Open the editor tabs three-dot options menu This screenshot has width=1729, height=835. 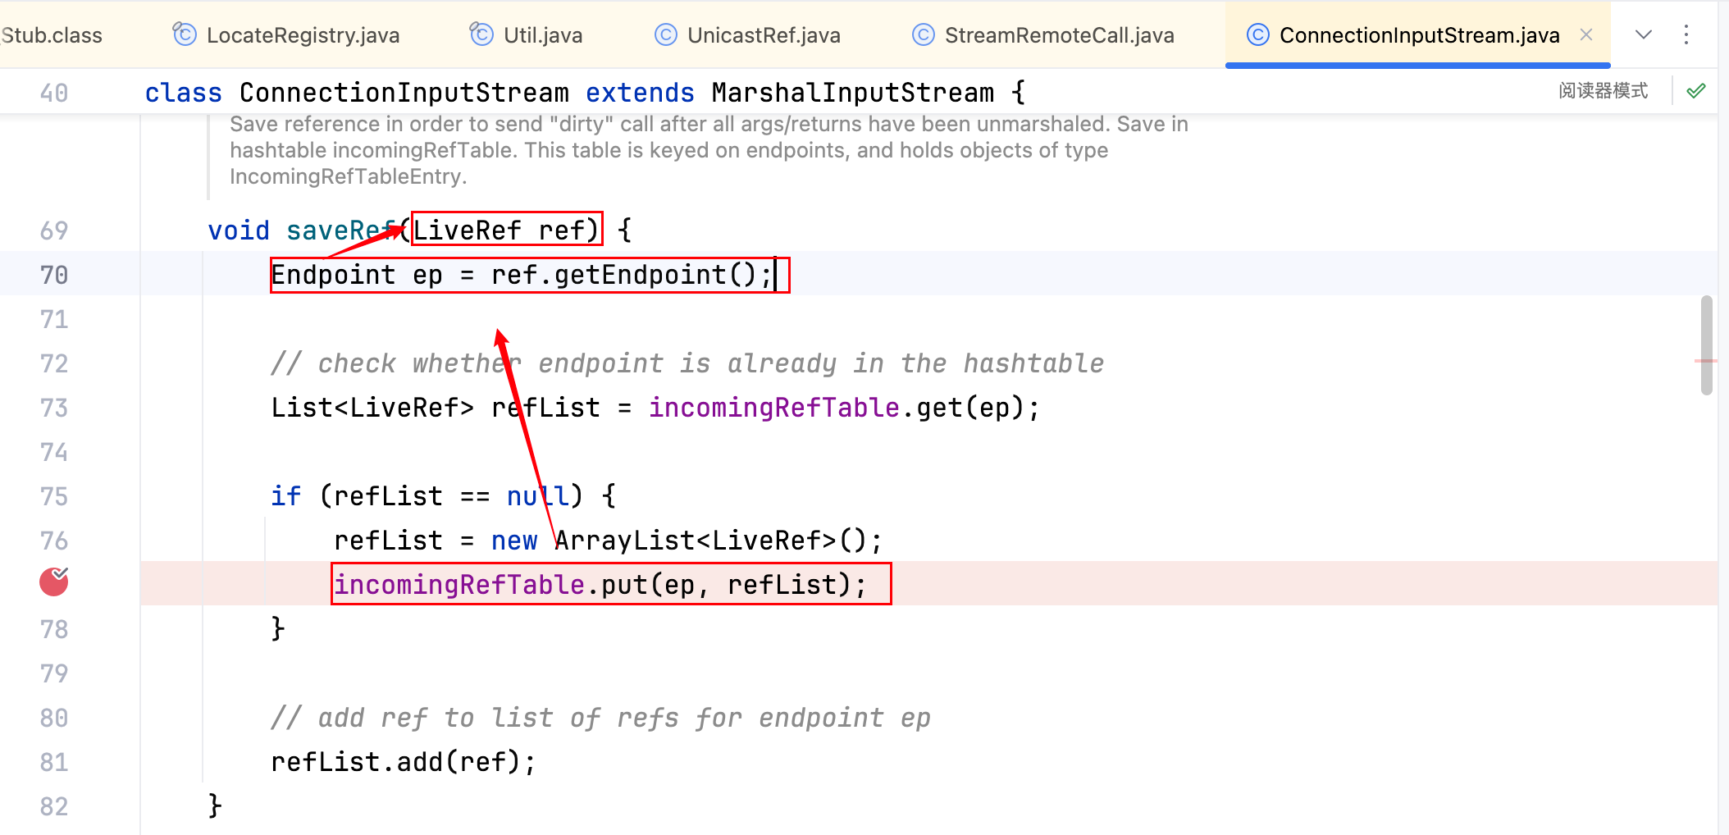[x=1686, y=34]
